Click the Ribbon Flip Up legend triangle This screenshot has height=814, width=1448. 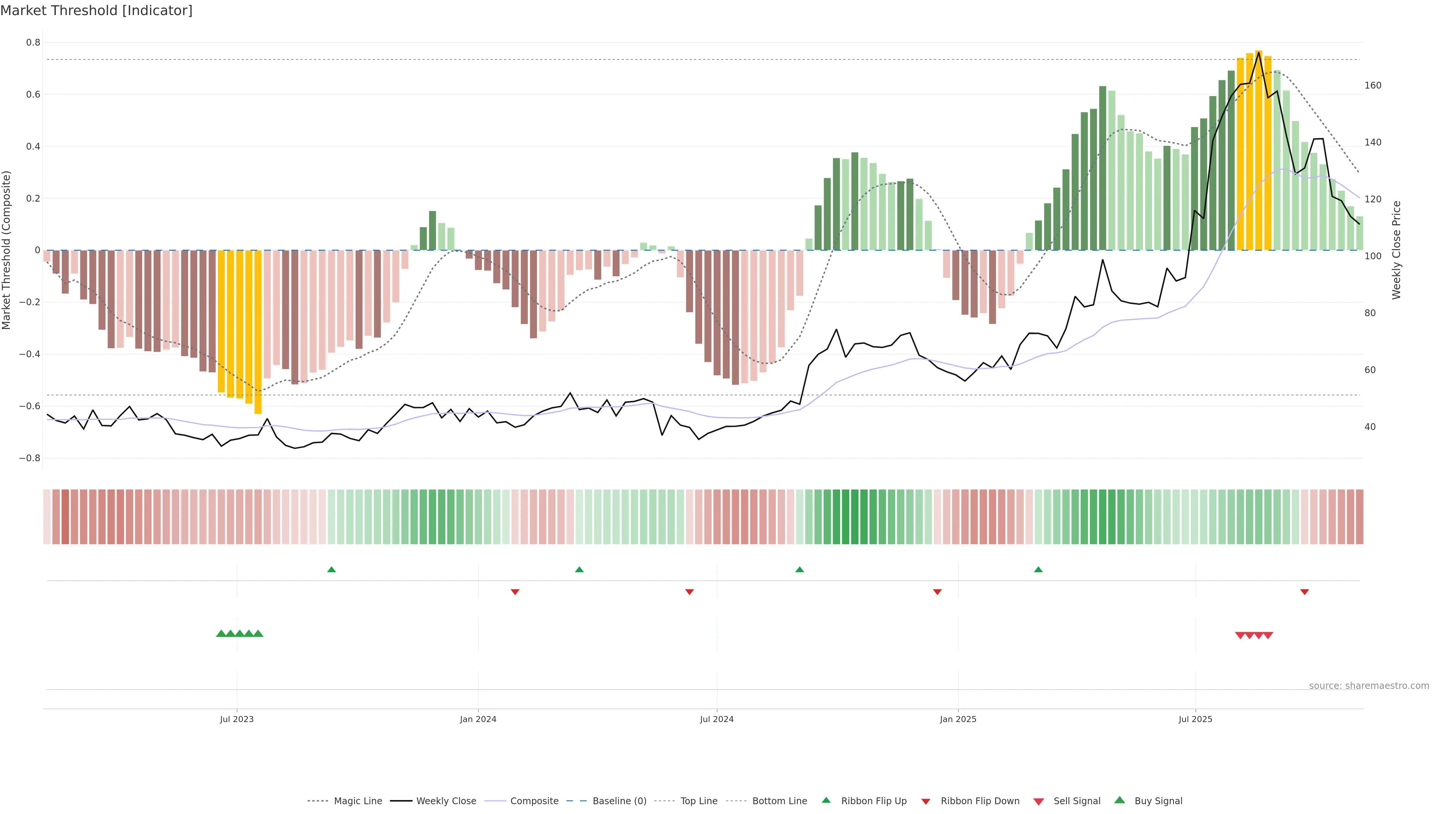(826, 800)
